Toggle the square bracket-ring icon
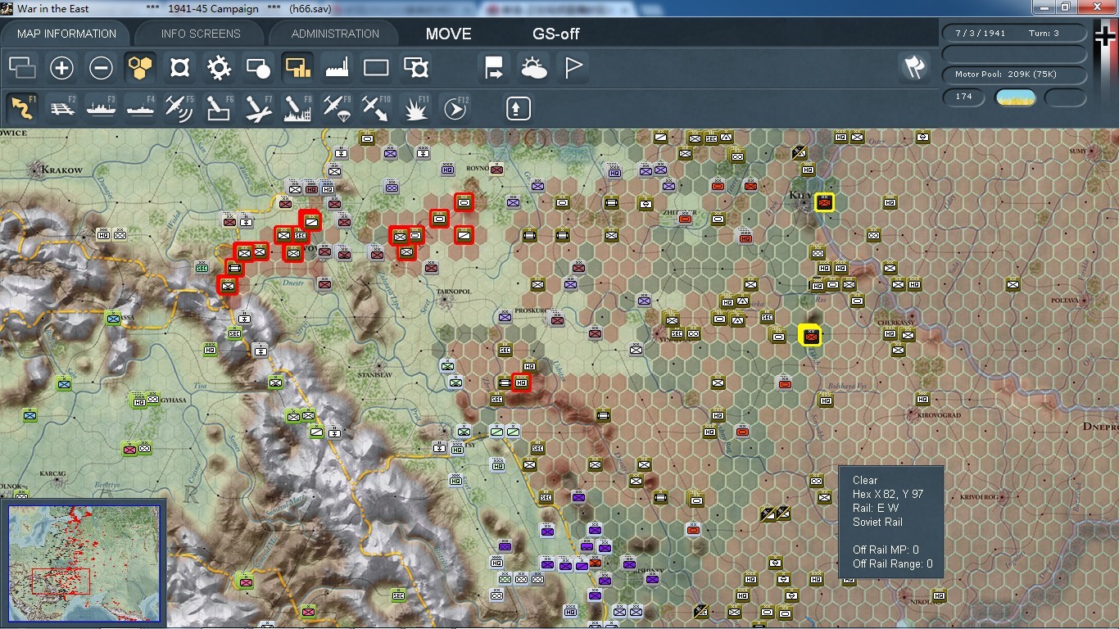This screenshot has width=1119, height=629. 179,67
